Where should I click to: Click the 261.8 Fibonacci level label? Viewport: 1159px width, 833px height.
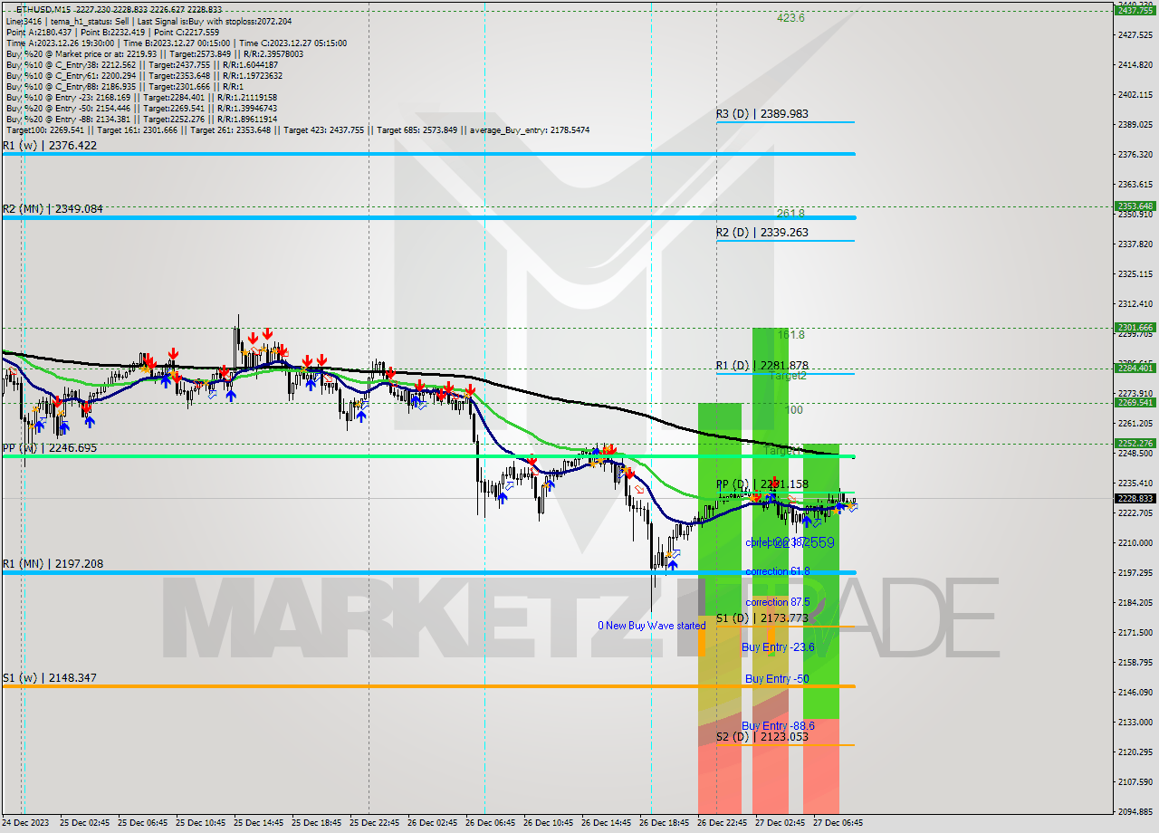click(790, 213)
